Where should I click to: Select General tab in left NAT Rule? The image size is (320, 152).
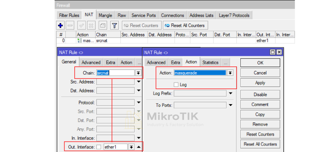[69, 62]
